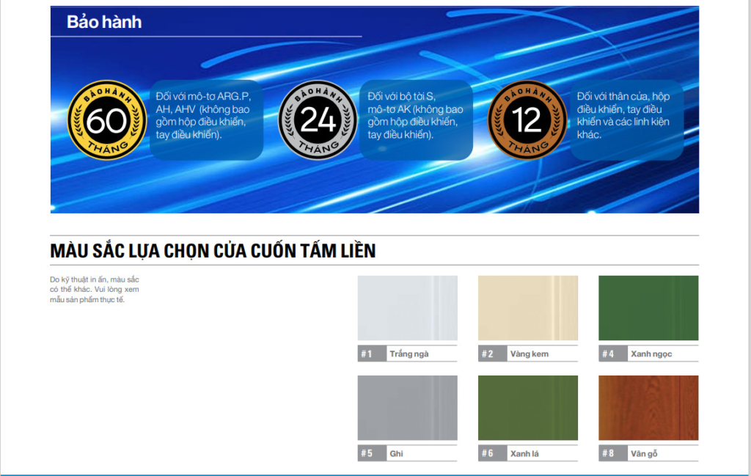751x476 pixels.
Task: Click the Bảo hành section heading
Action: tap(104, 22)
